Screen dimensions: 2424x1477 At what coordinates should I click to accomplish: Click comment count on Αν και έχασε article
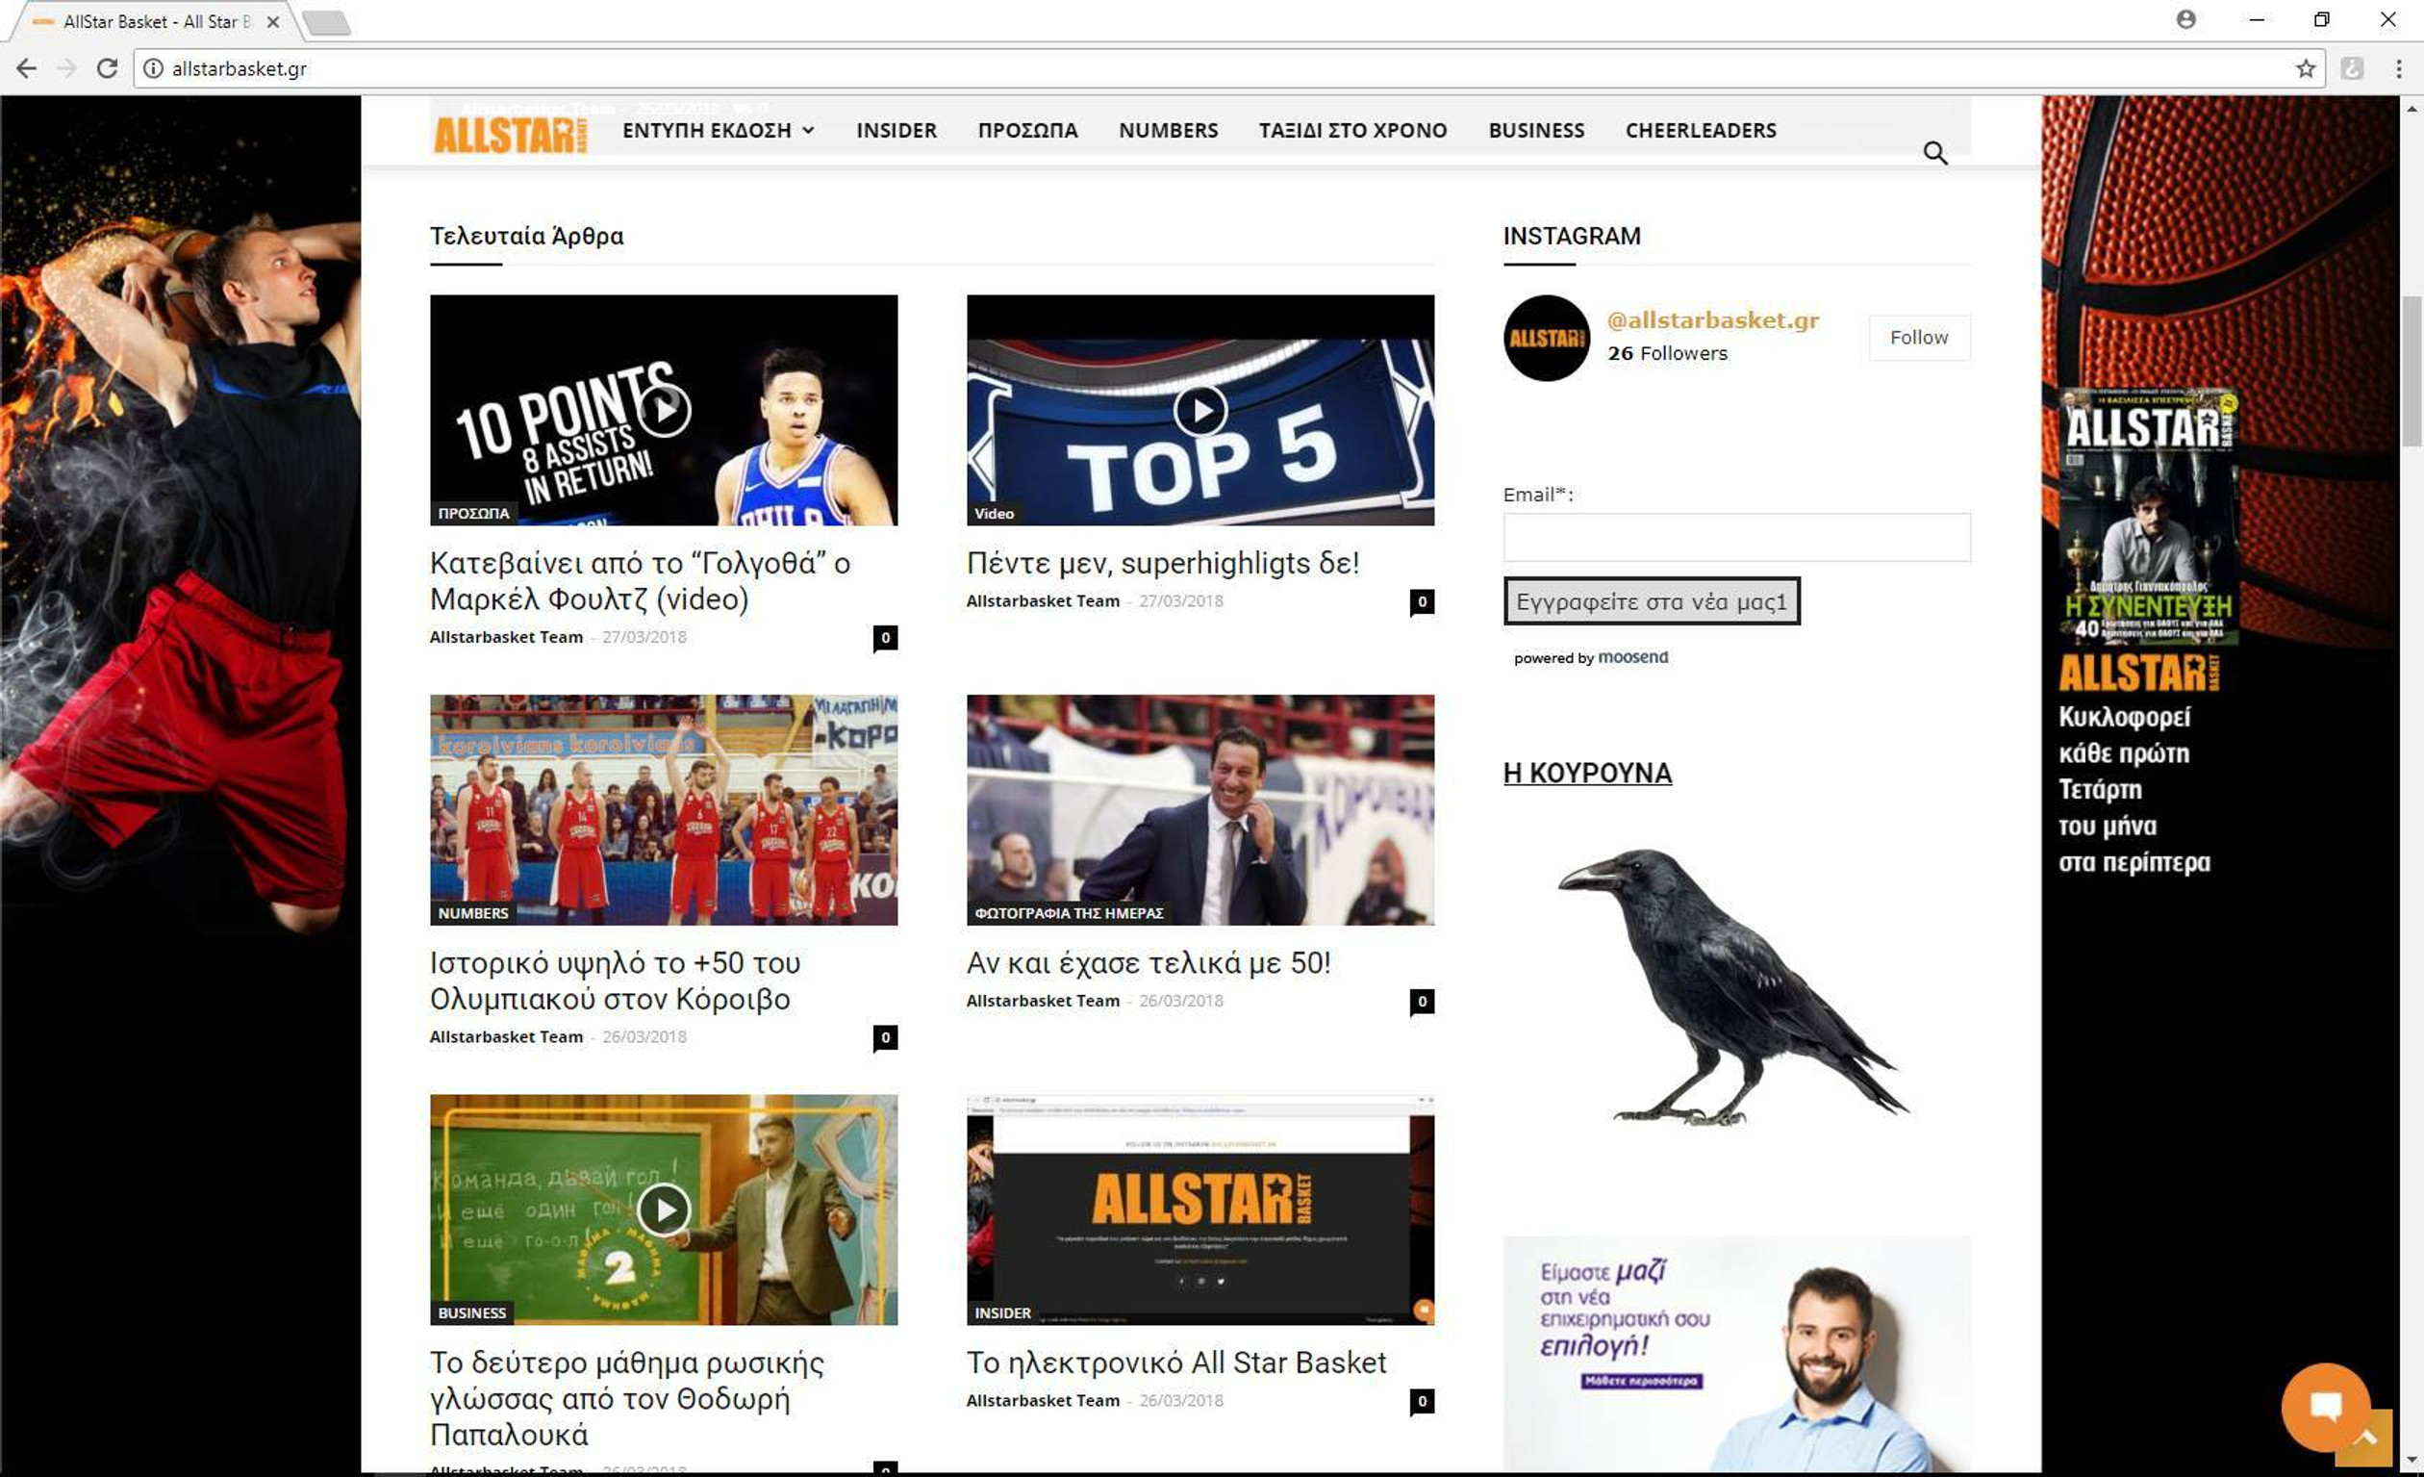tap(1422, 1001)
